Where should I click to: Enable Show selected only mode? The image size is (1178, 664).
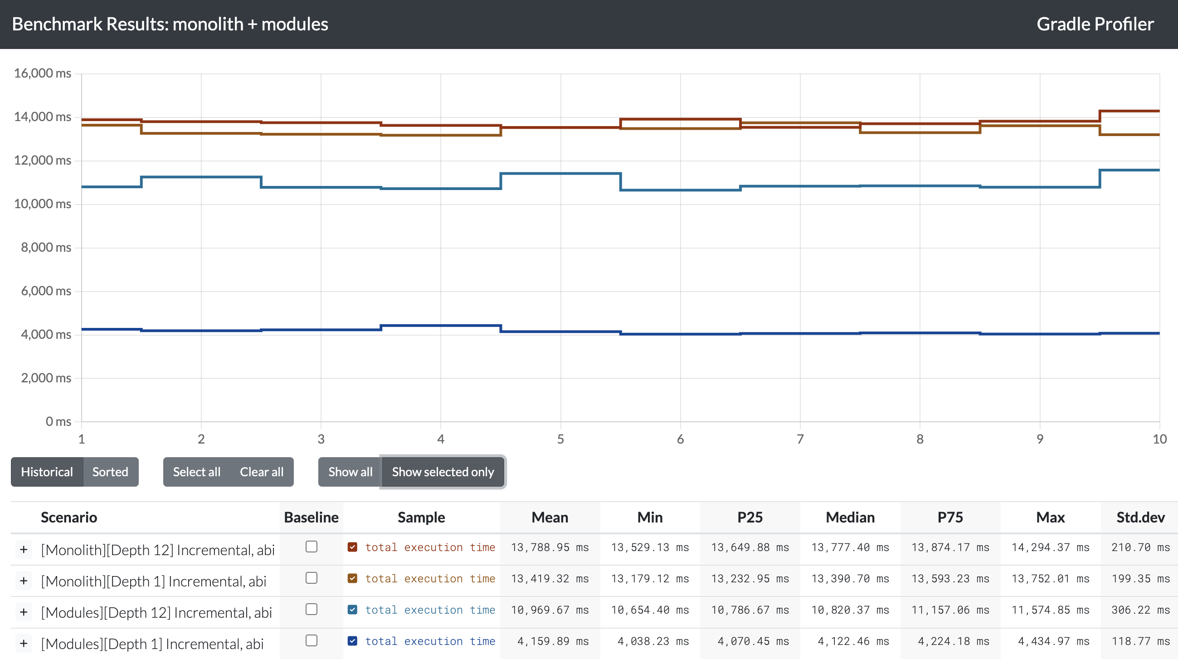(x=443, y=472)
